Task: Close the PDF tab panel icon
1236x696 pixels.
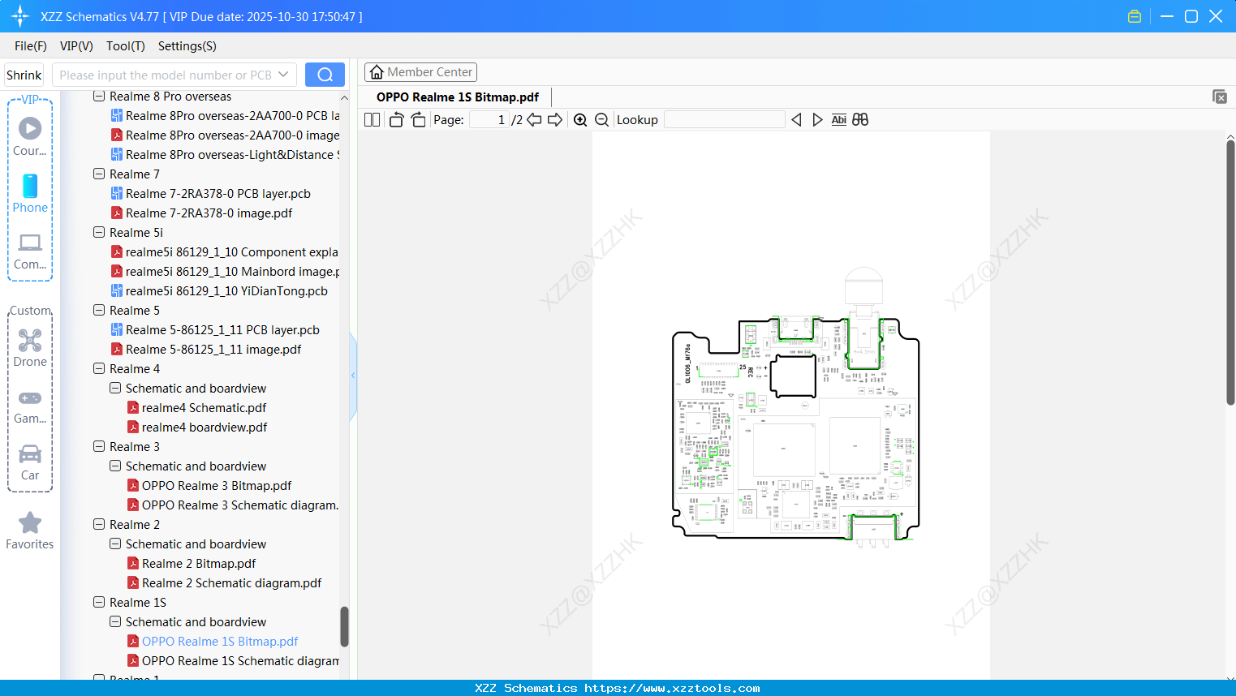Action: point(1220,97)
